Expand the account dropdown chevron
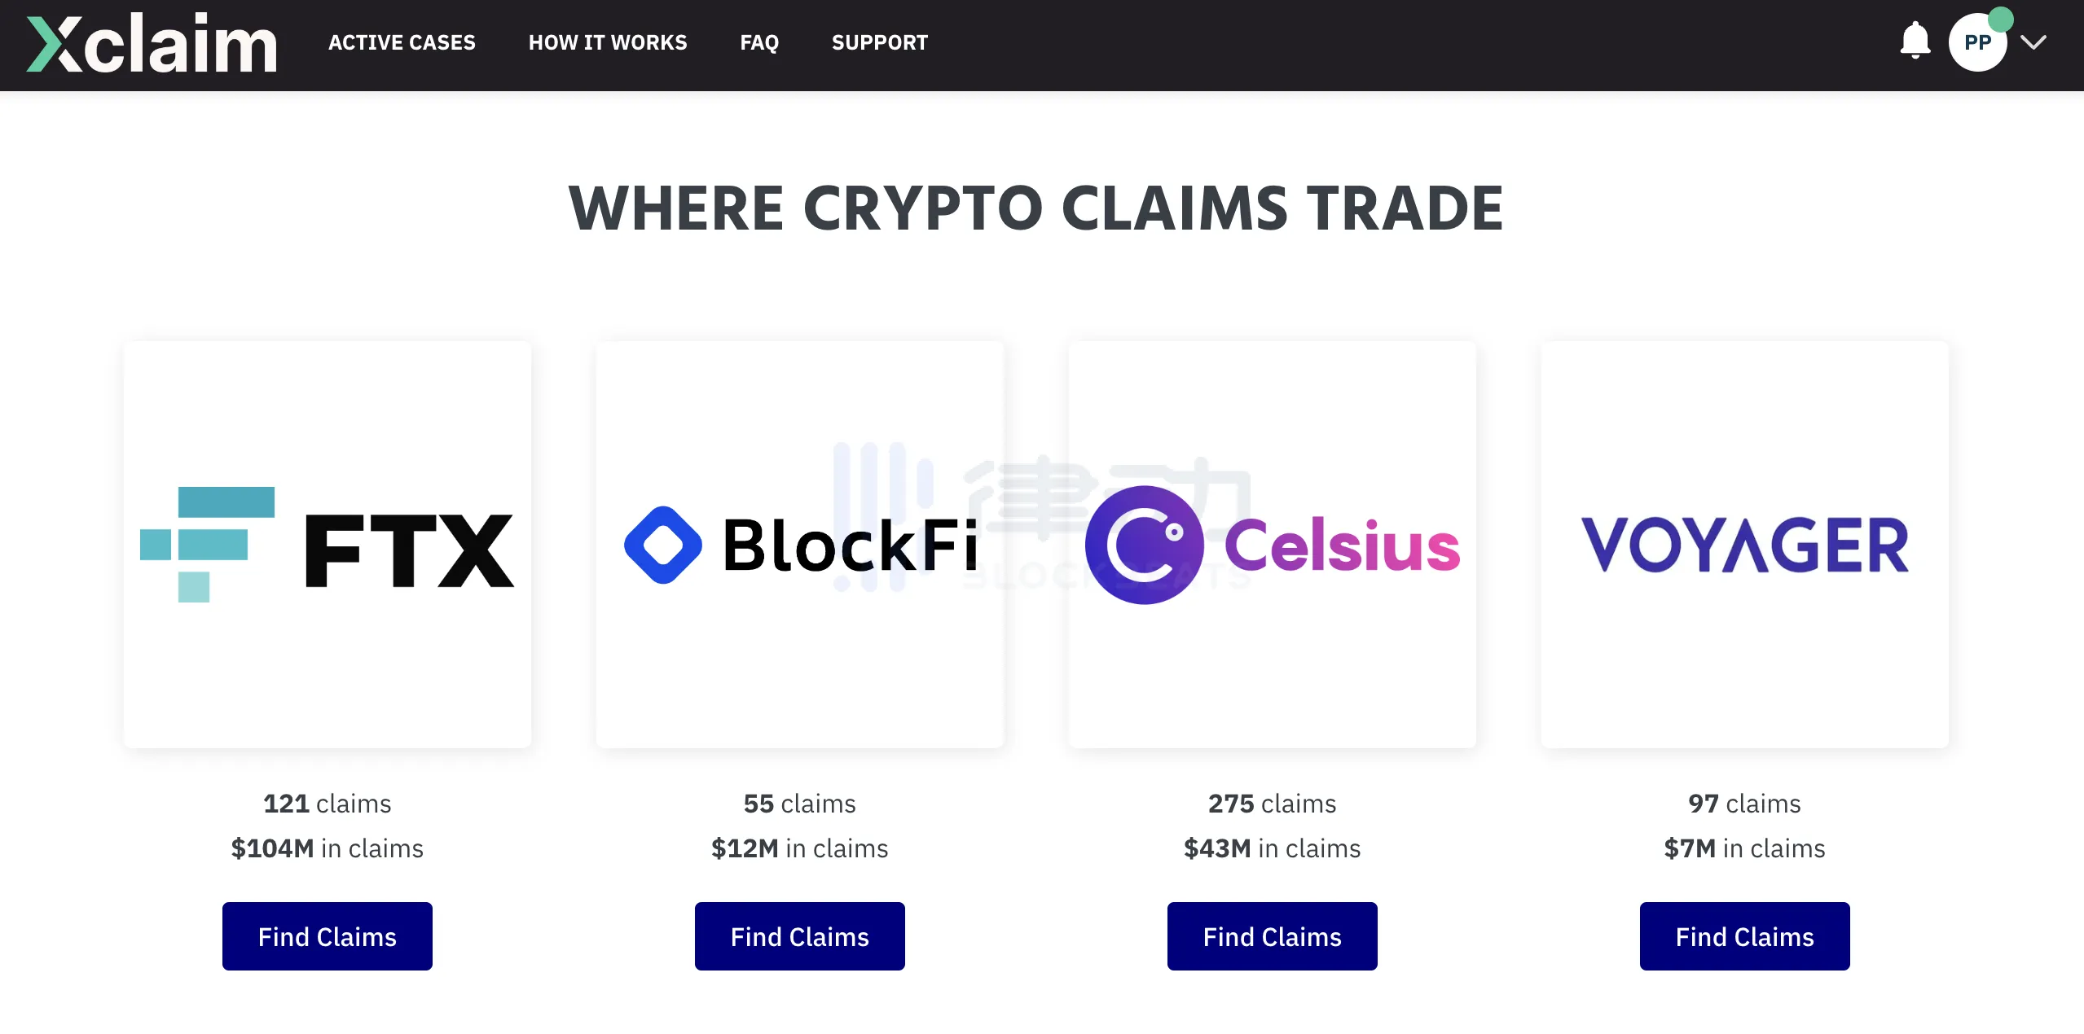Viewport: 2084px width, 1034px height. [2033, 43]
